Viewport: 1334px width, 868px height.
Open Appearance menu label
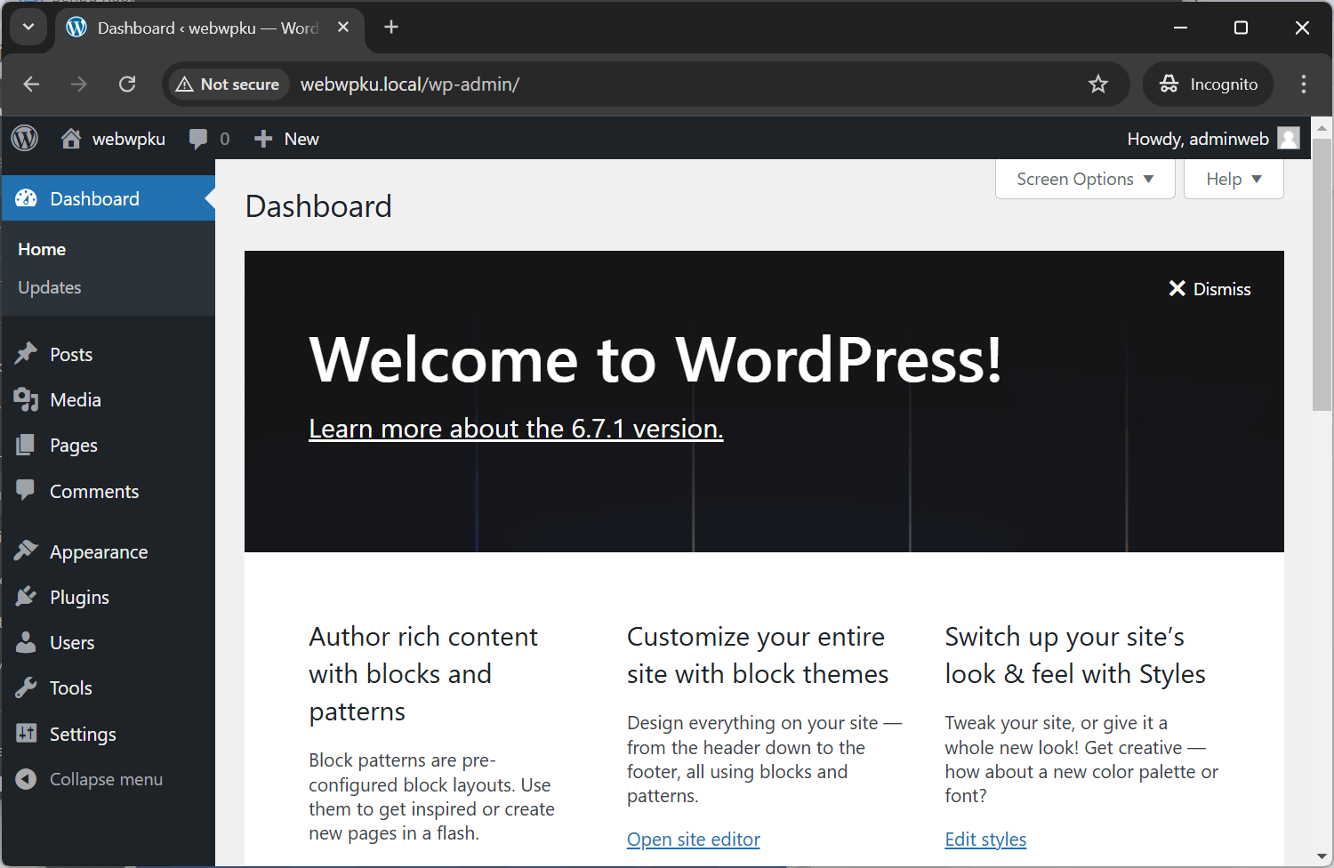tap(99, 552)
